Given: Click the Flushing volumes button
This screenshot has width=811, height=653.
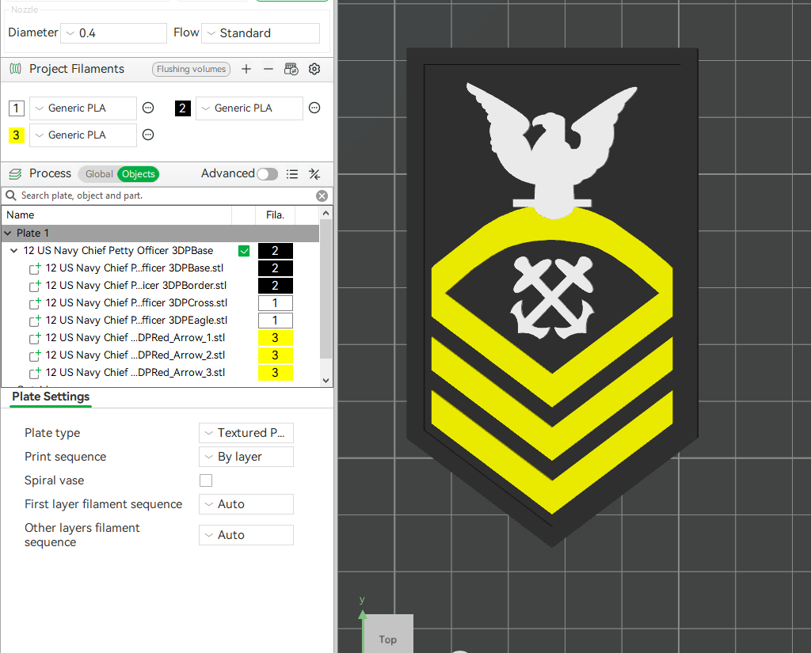Looking at the screenshot, I should pos(191,69).
